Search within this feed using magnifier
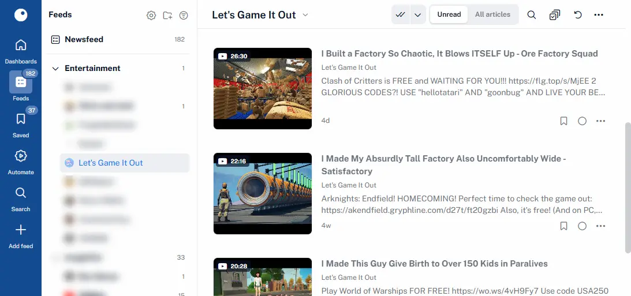Viewport: 631px width, 296px height. (x=532, y=15)
